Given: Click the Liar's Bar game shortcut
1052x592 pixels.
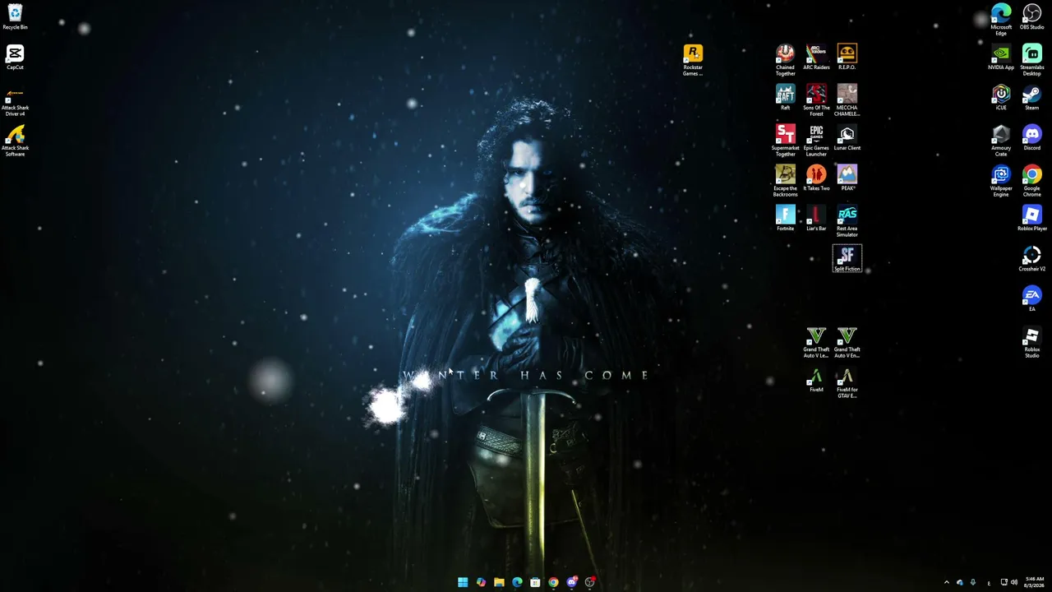Looking at the screenshot, I should pyautogui.click(x=816, y=219).
